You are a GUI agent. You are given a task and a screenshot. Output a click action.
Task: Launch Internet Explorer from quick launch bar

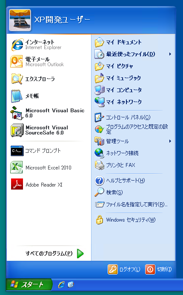click(61, 285)
